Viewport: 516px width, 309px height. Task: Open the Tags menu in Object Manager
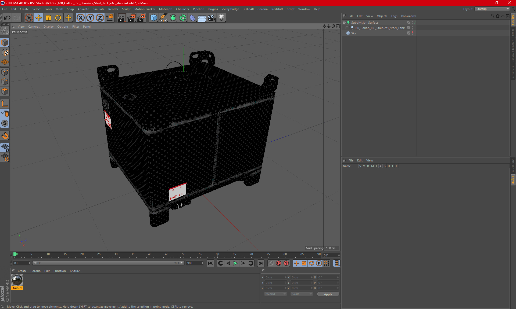394,16
